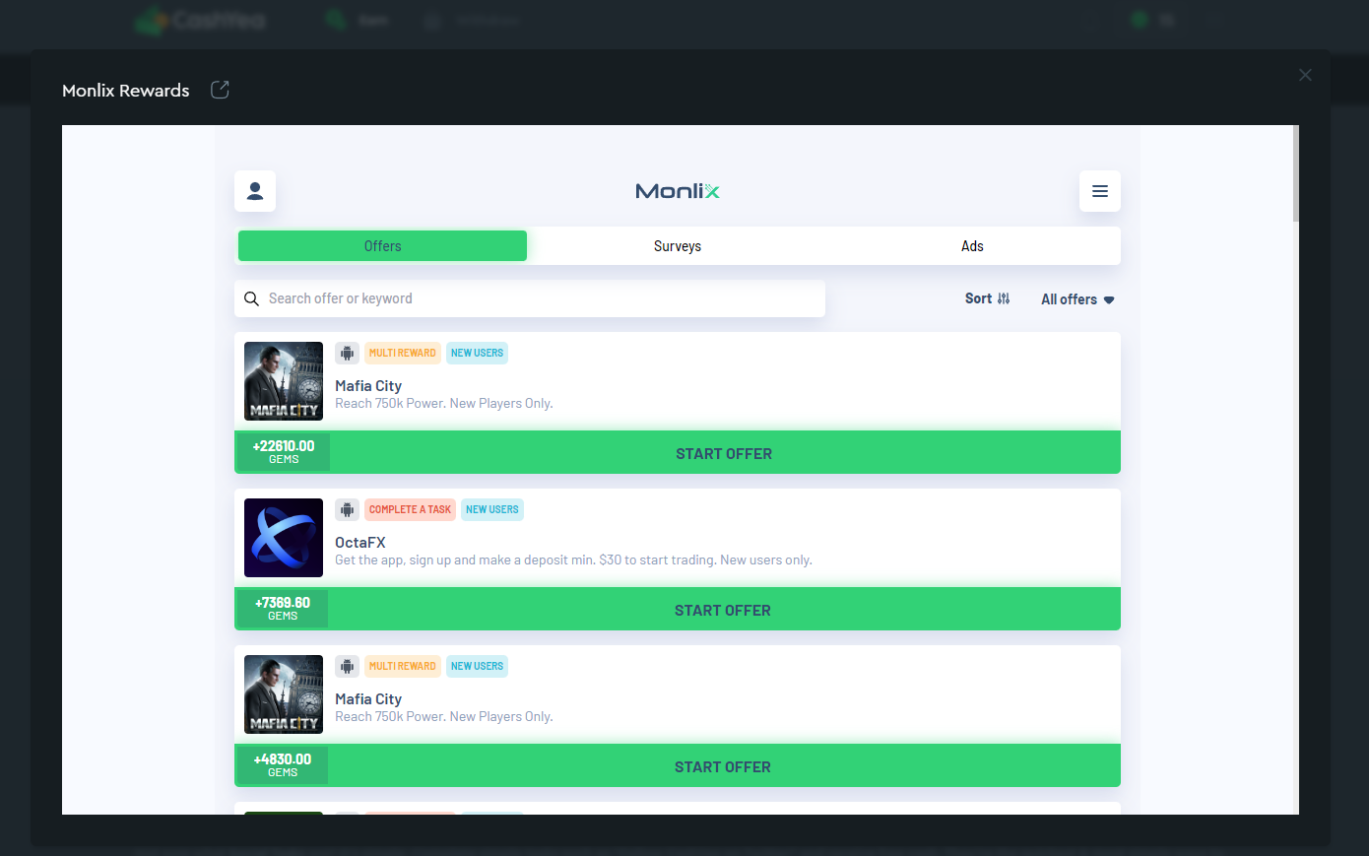Click NEW USERS tag on OctaFX offer

point(491,509)
